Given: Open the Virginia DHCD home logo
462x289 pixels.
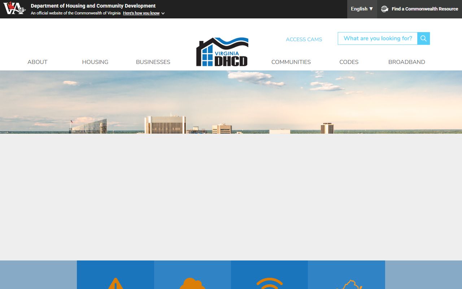Looking at the screenshot, I should (222, 52).
